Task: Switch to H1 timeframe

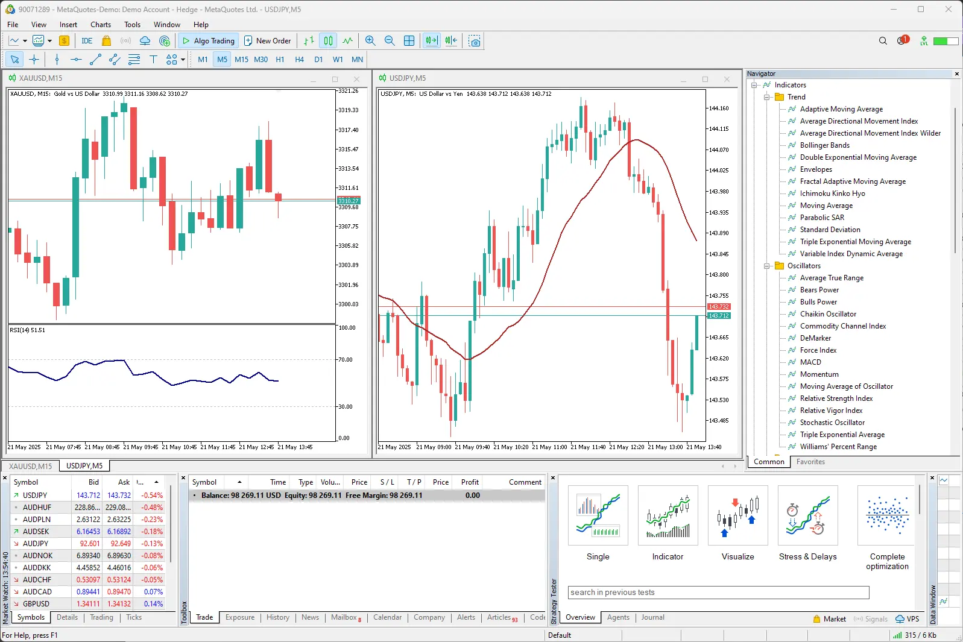Action: pyautogui.click(x=280, y=59)
